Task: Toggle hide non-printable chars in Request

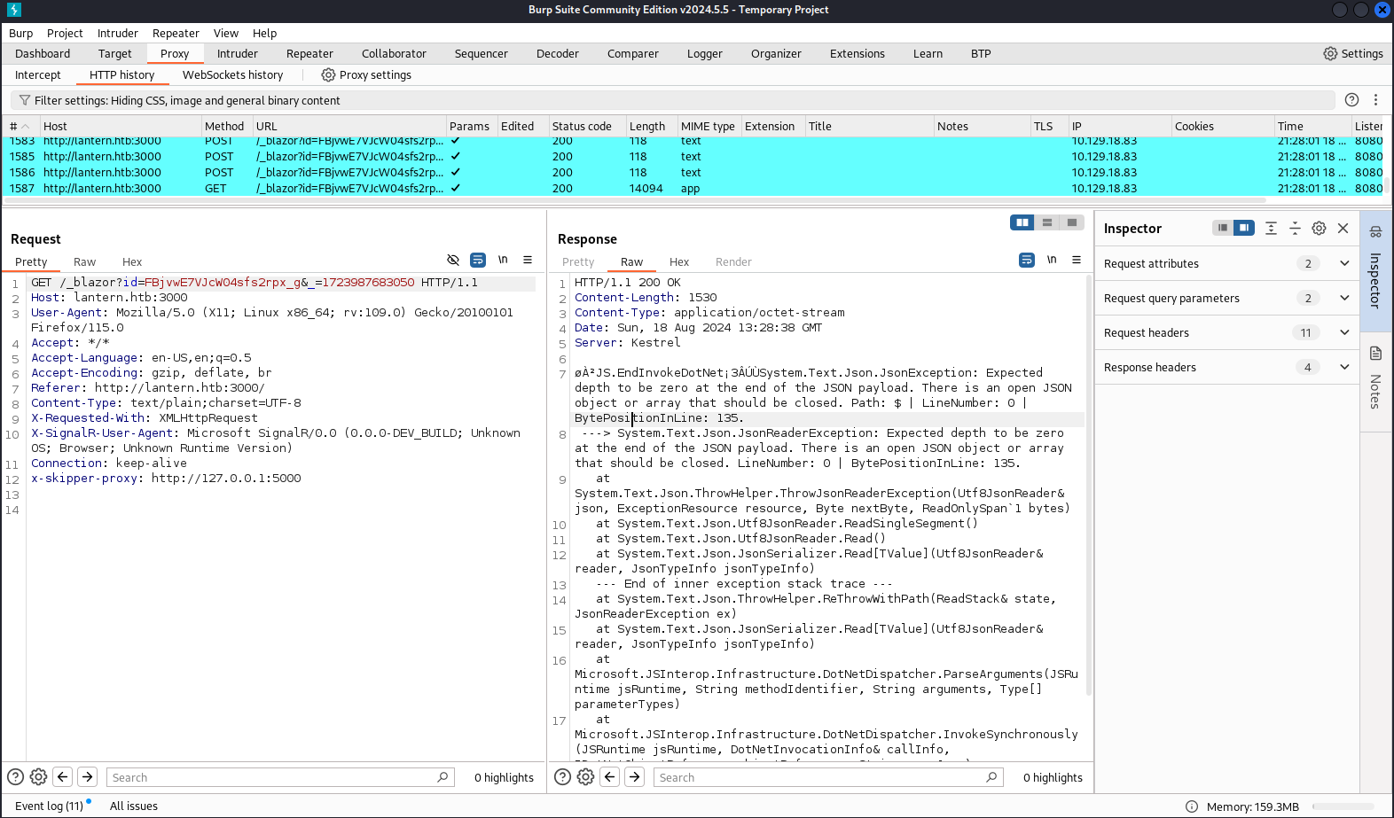Action: [x=453, y=260]
